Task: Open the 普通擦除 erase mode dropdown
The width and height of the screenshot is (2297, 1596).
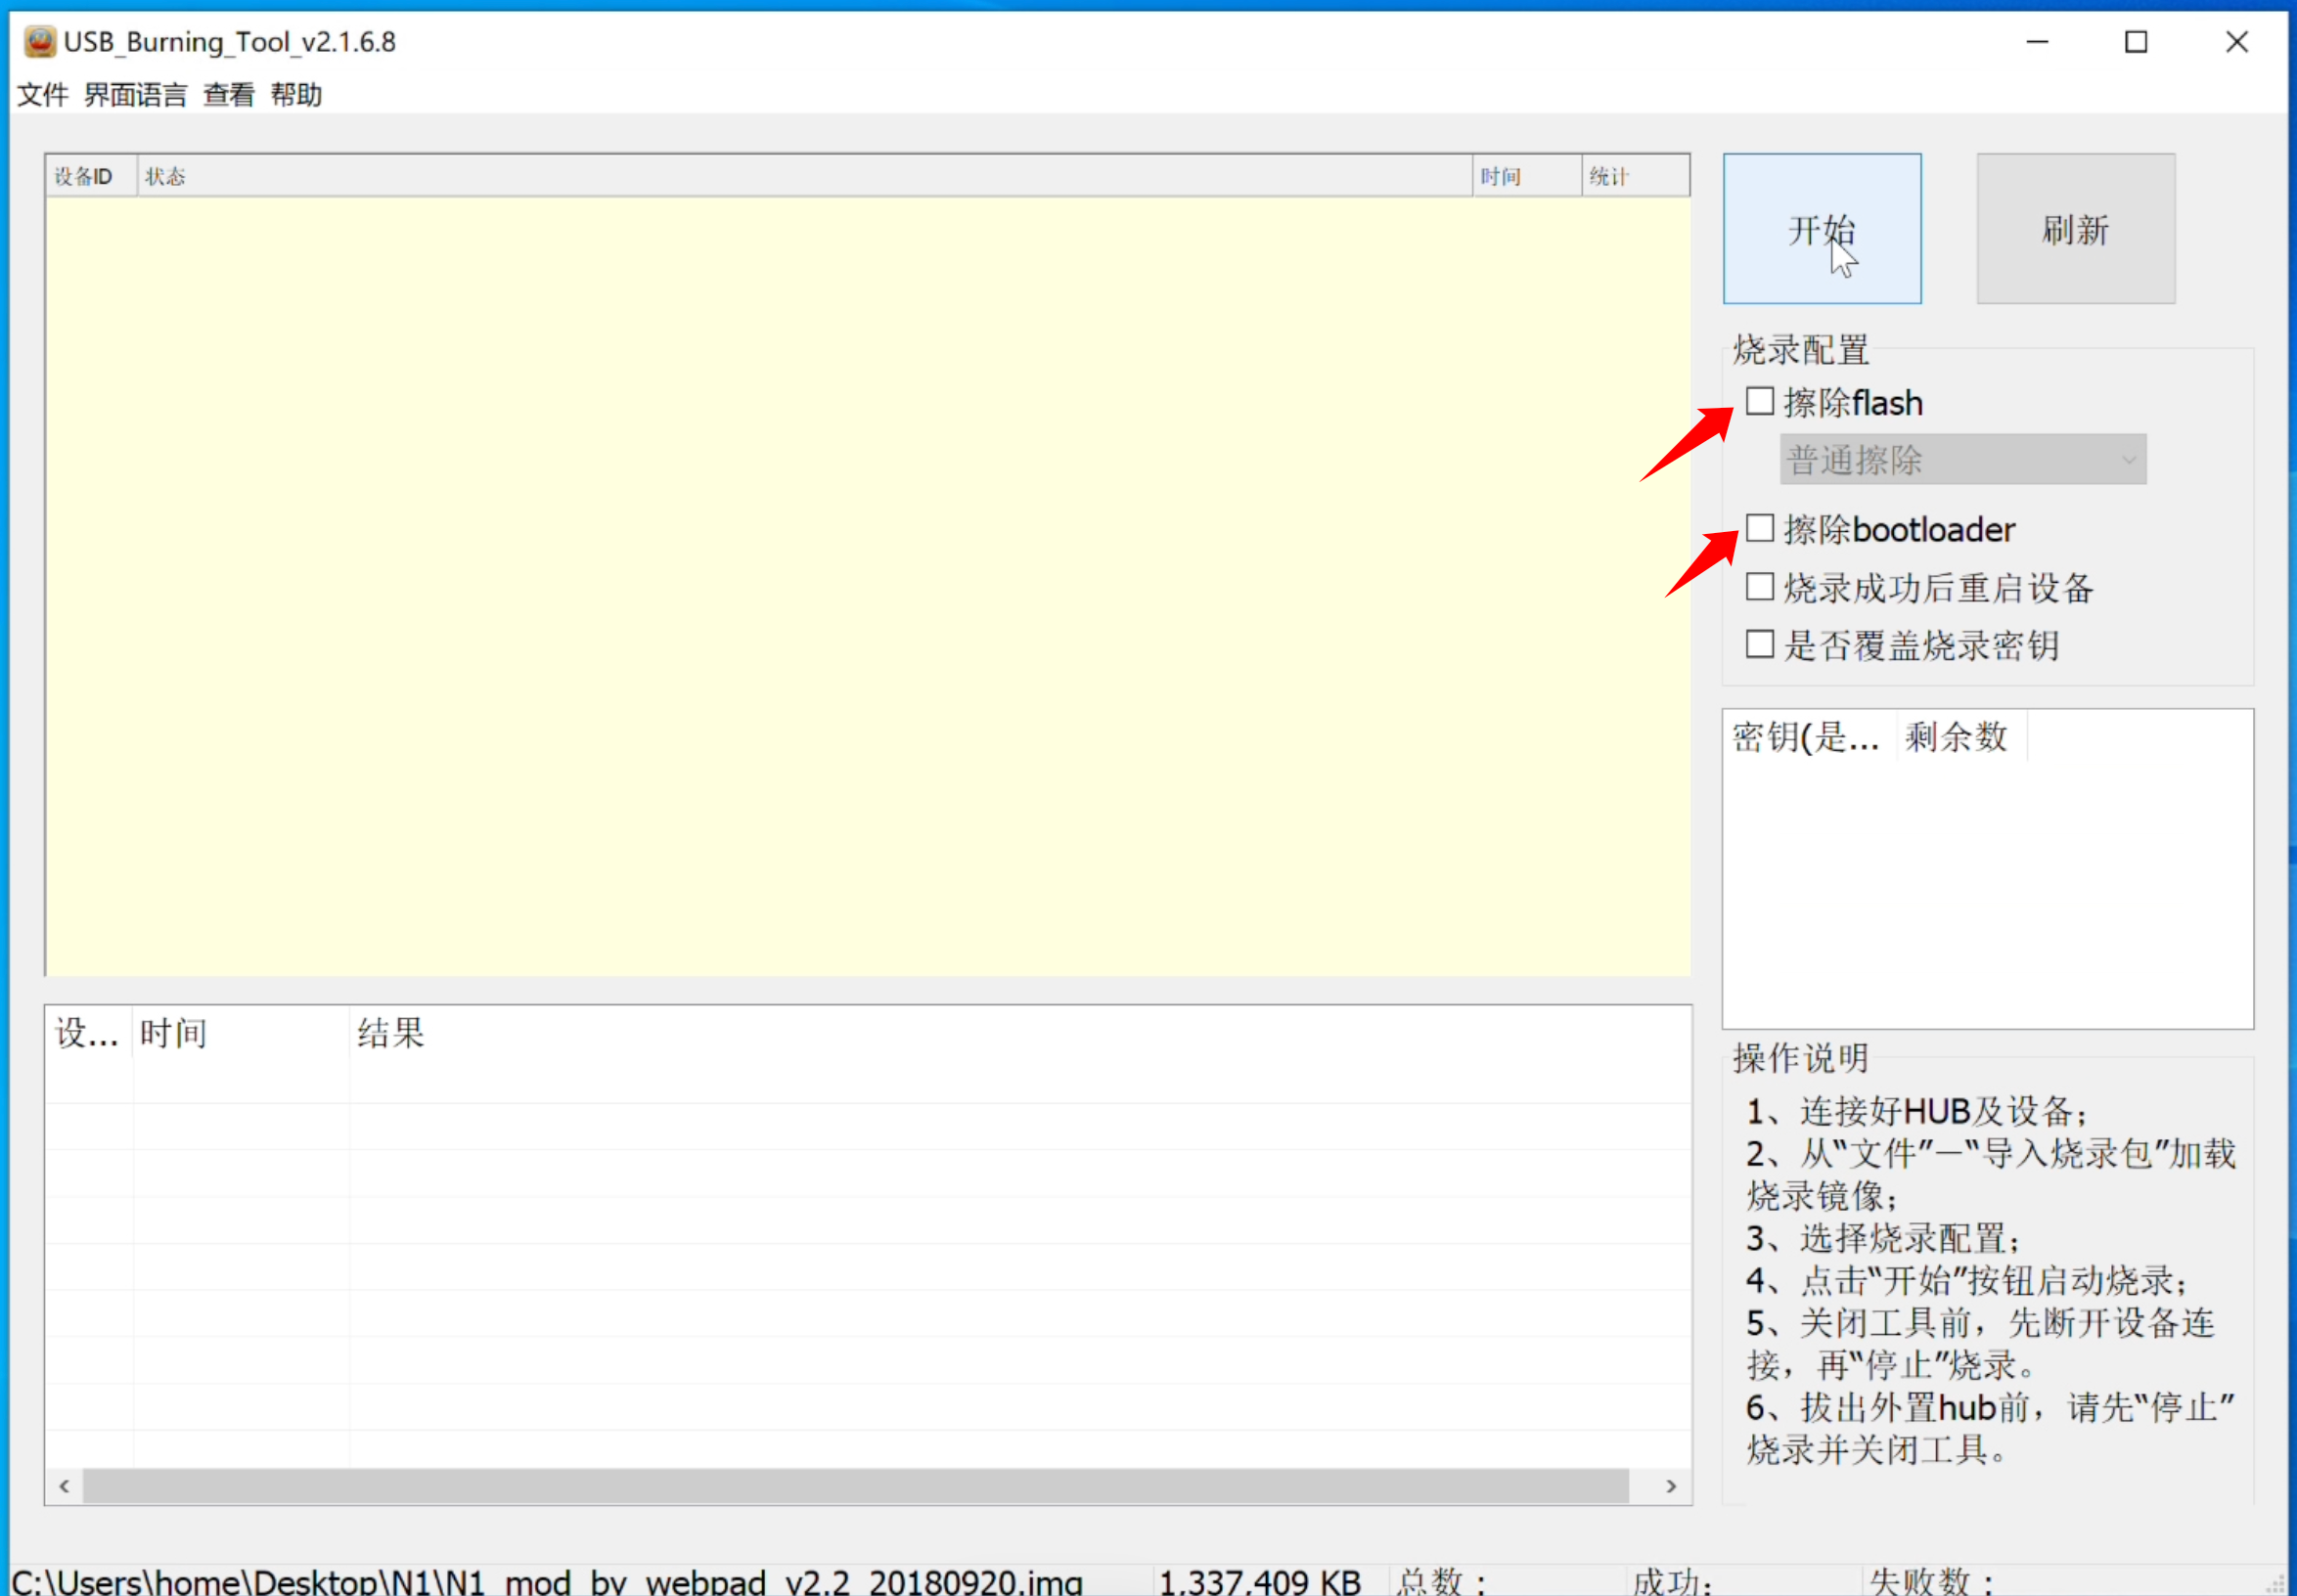Action: point(1961,460)
